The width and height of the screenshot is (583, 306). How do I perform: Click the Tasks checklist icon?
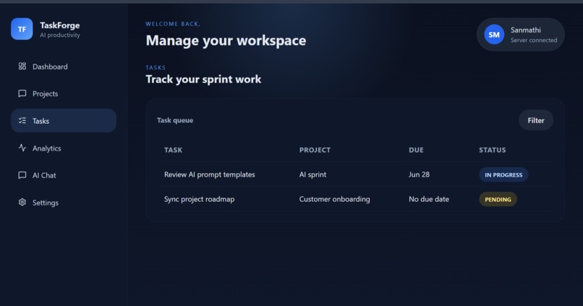tap(22, 121)
